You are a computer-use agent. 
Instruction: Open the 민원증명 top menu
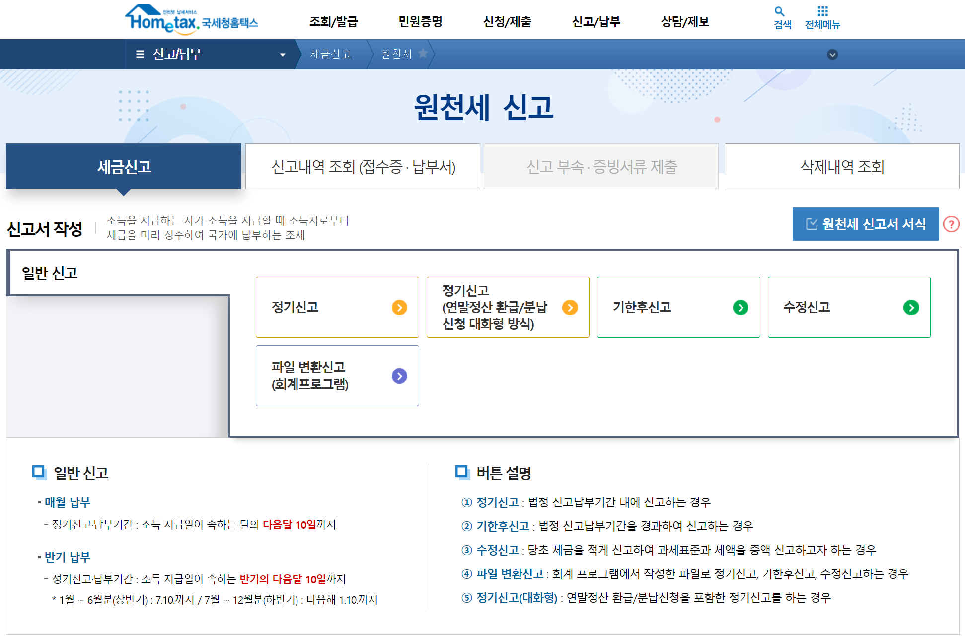click(x=420, y=22)
